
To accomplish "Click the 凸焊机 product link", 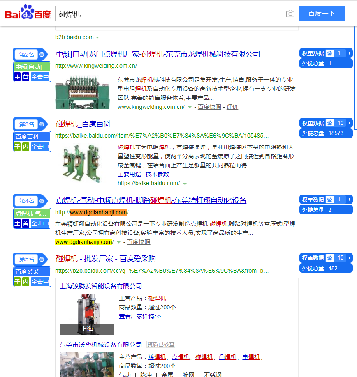I will pyautogui.click(x=227, y=357).
